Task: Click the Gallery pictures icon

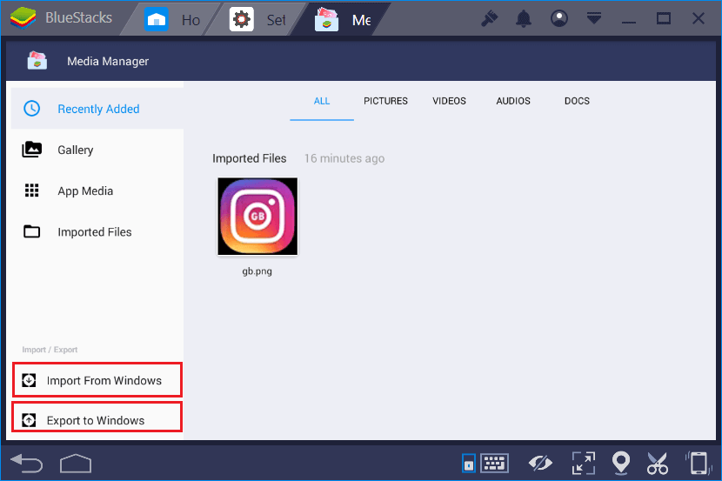Action: pos(32,150)
